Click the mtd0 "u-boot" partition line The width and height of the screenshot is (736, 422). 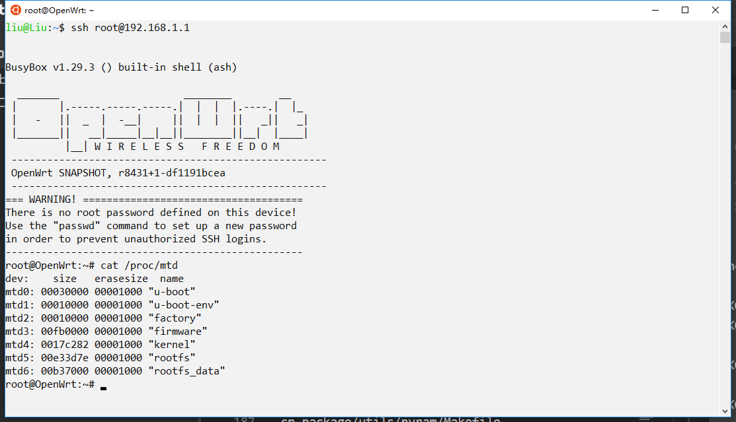[101, 292]
